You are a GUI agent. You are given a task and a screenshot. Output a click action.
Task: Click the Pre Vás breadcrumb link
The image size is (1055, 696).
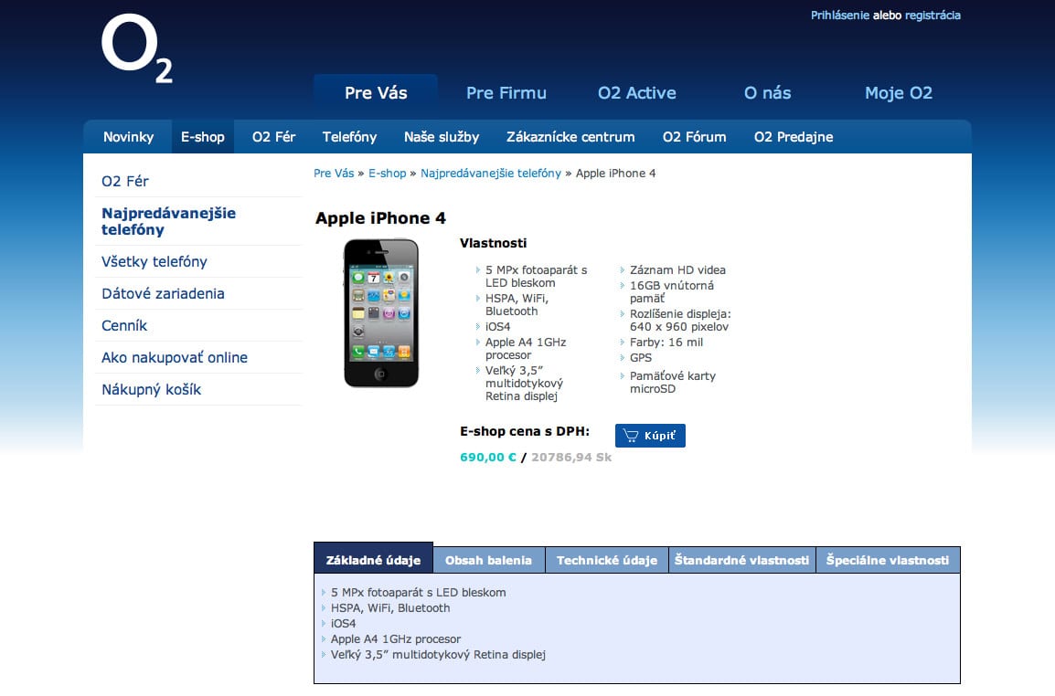click(334, 174)
